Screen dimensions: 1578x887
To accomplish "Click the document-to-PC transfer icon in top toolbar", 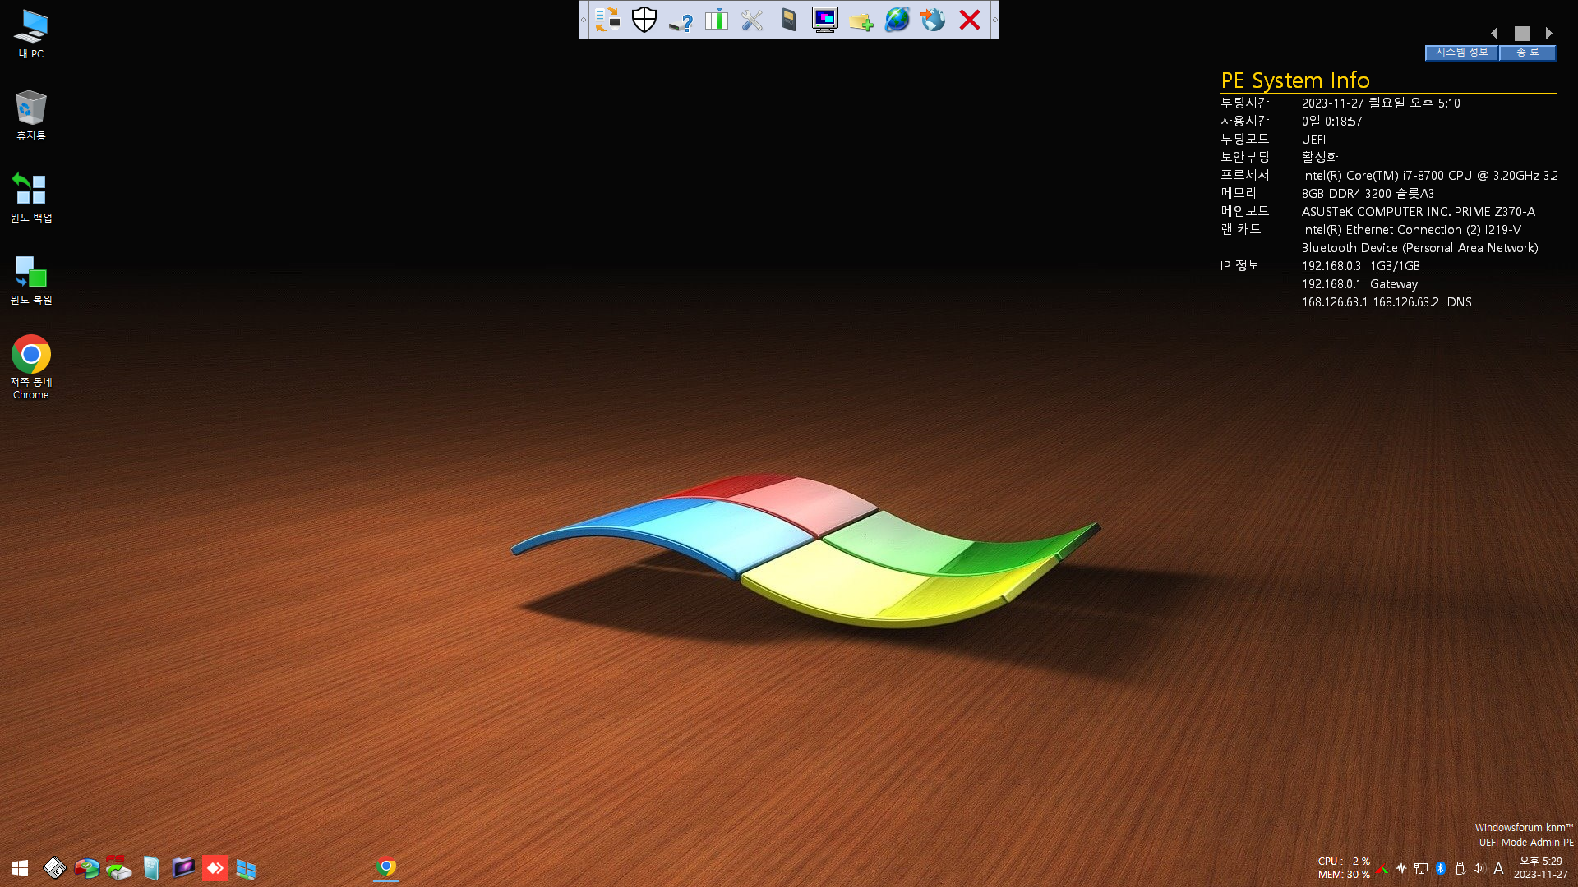I will coord(607,20).
